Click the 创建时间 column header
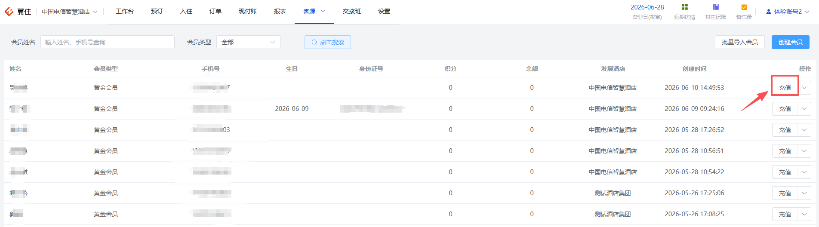 click(694, 69)
